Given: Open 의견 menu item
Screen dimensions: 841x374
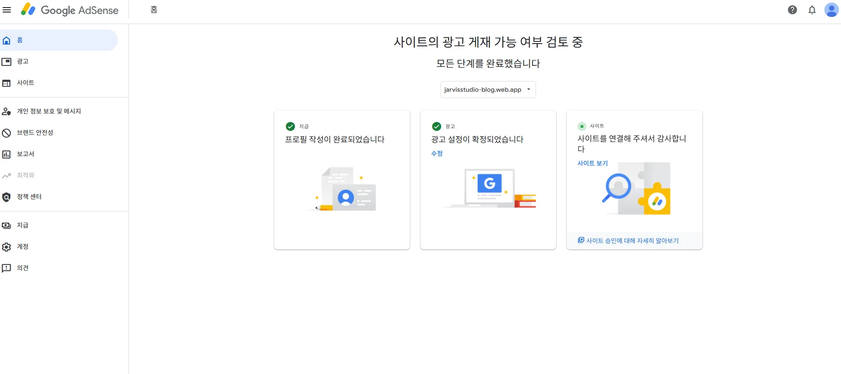Looking at the screenshot, I should pos(59,268).
